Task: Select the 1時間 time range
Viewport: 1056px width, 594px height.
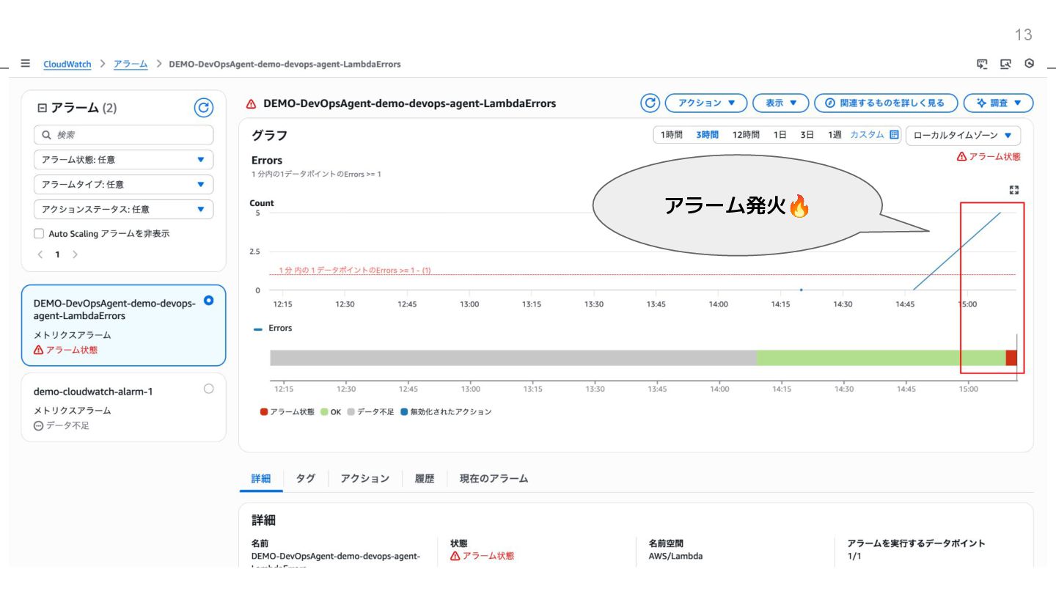Action: pos(671,135)
